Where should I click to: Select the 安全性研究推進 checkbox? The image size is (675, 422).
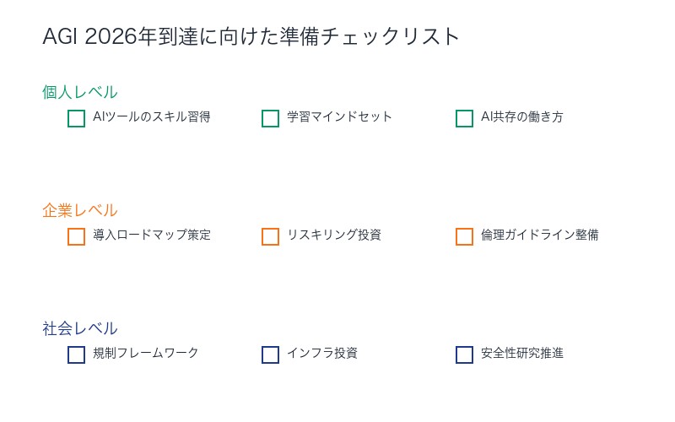464,354
